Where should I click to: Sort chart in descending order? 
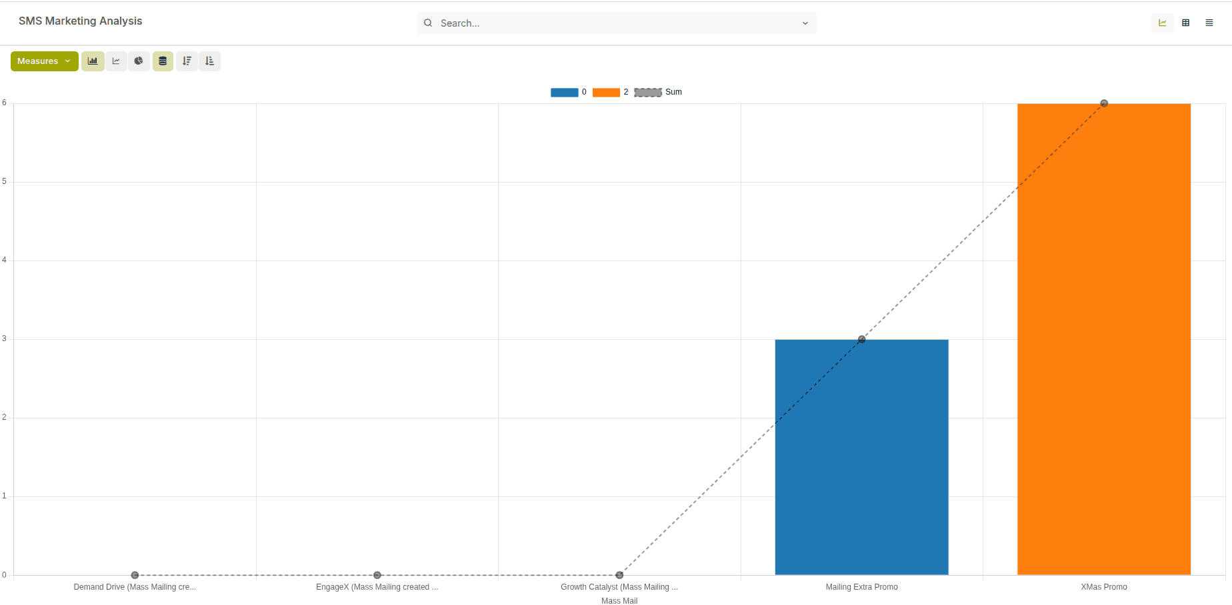click(x=187, y=61)
